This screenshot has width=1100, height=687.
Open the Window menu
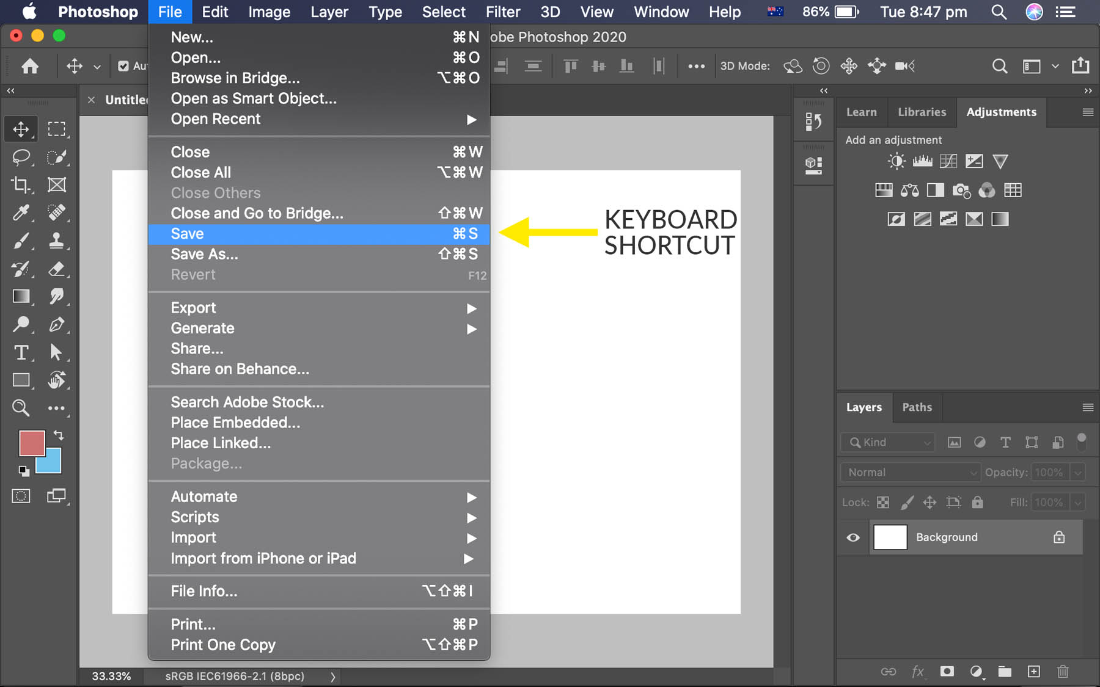[x=661, y=12]
